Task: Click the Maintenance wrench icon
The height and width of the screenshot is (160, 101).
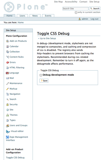Action: pos(7,83)
